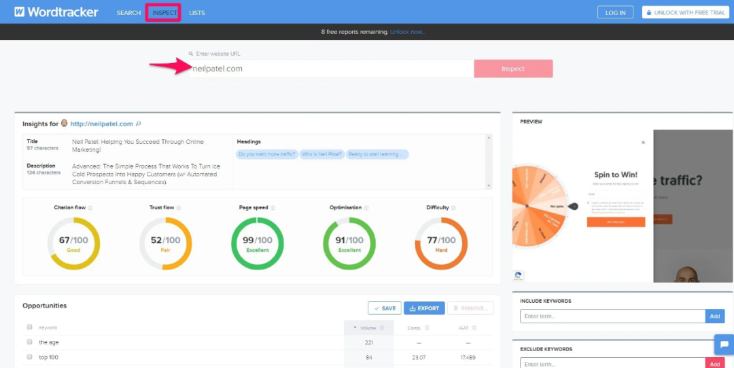The image size is (734, 368).
Task: Click the Difficulty info icon
Action: coord(453,208)
